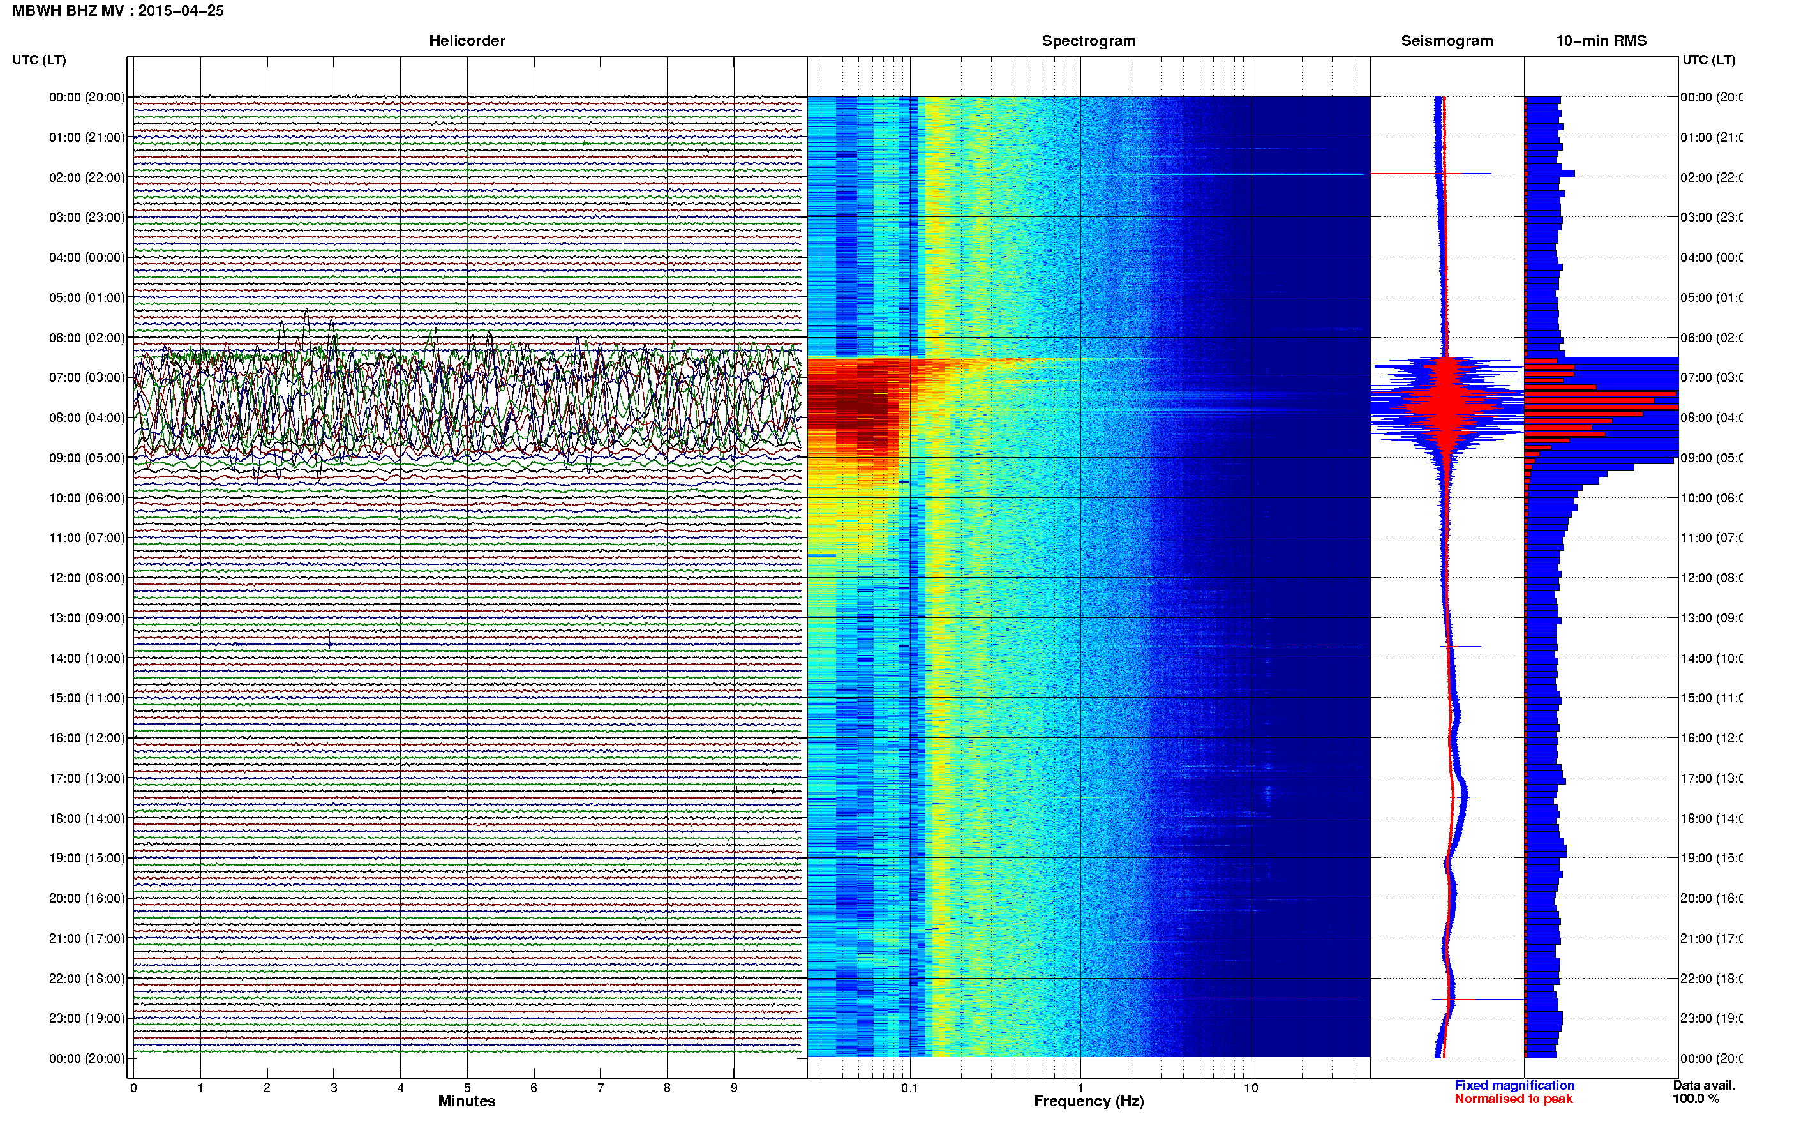Click the right-side '07:00 (03:' time label
The image size is (1815, 1135).
click(x=1711, y=377)
